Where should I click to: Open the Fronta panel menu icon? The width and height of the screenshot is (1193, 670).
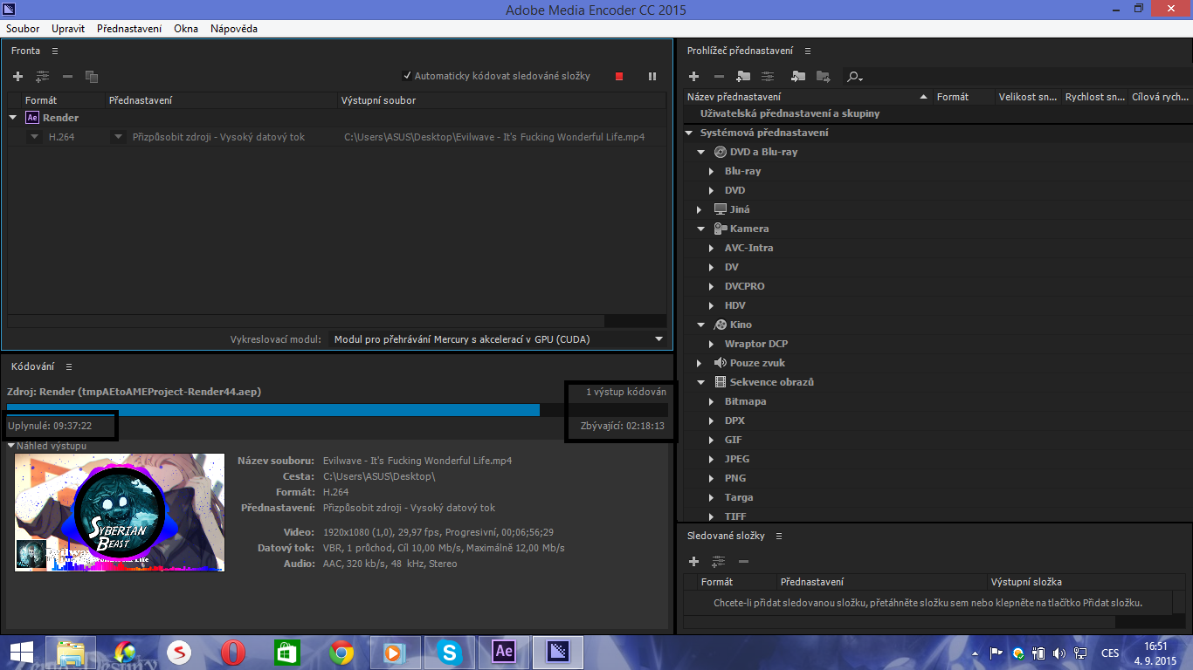pyautogui.click(x=54, y=51)
